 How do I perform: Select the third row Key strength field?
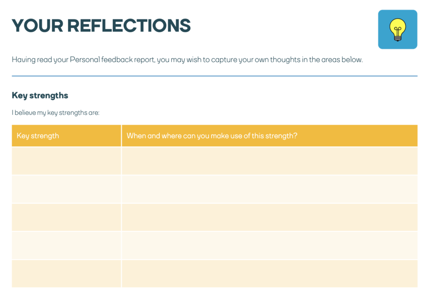[66, 217]
